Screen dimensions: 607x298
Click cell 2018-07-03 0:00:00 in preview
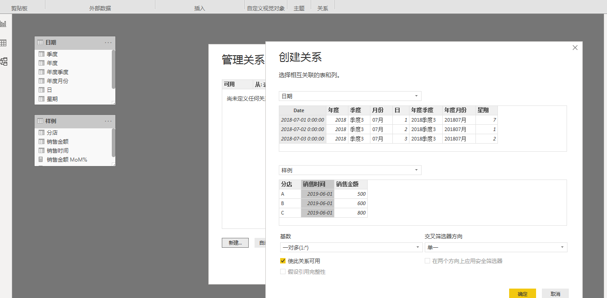point(303,139)
